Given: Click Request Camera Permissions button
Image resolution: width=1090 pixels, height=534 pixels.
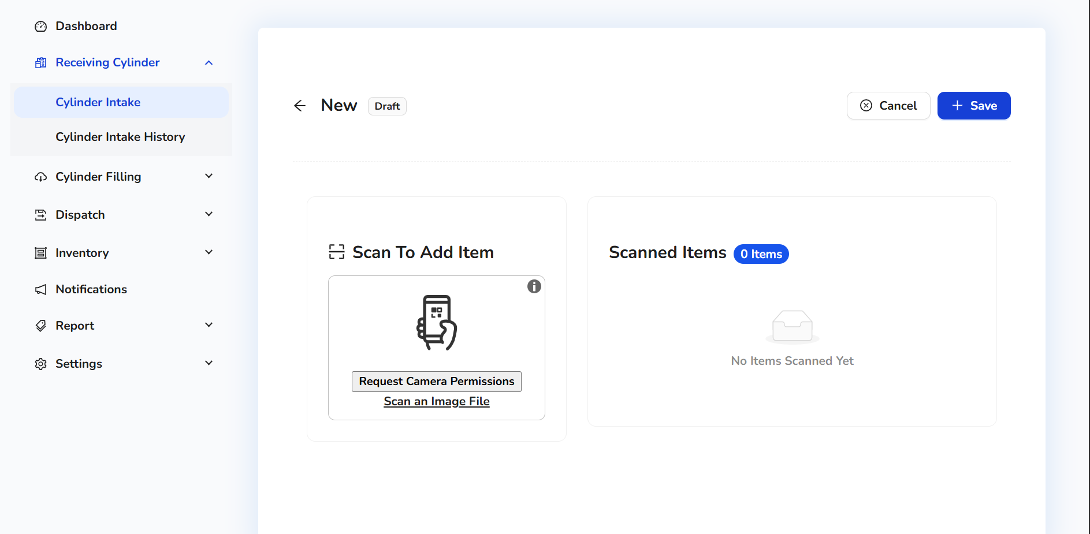Looking at the screenshot, I should [437, 382].
